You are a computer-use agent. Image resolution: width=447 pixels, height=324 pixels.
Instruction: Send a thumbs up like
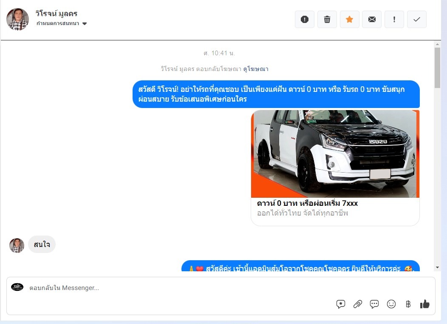tap(425, 304)
